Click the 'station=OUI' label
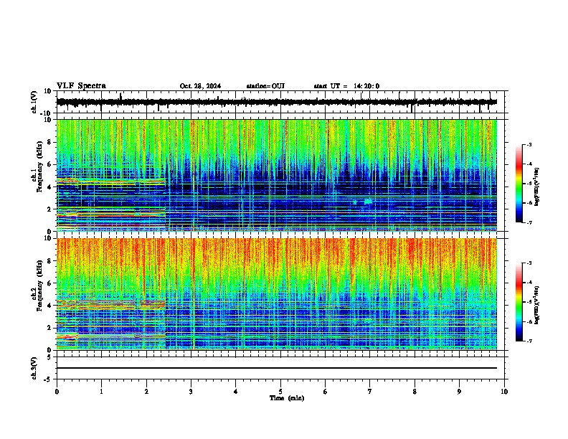Screen dimensions: 568x439 pos(265,86)
